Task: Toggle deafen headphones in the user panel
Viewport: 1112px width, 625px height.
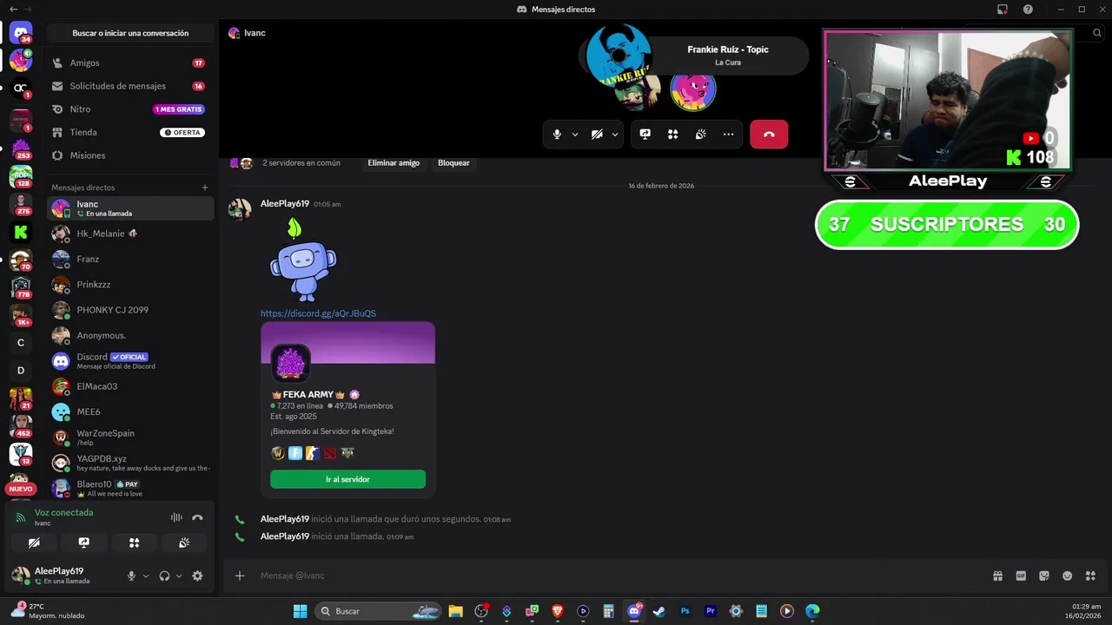Action: [164, 576]
